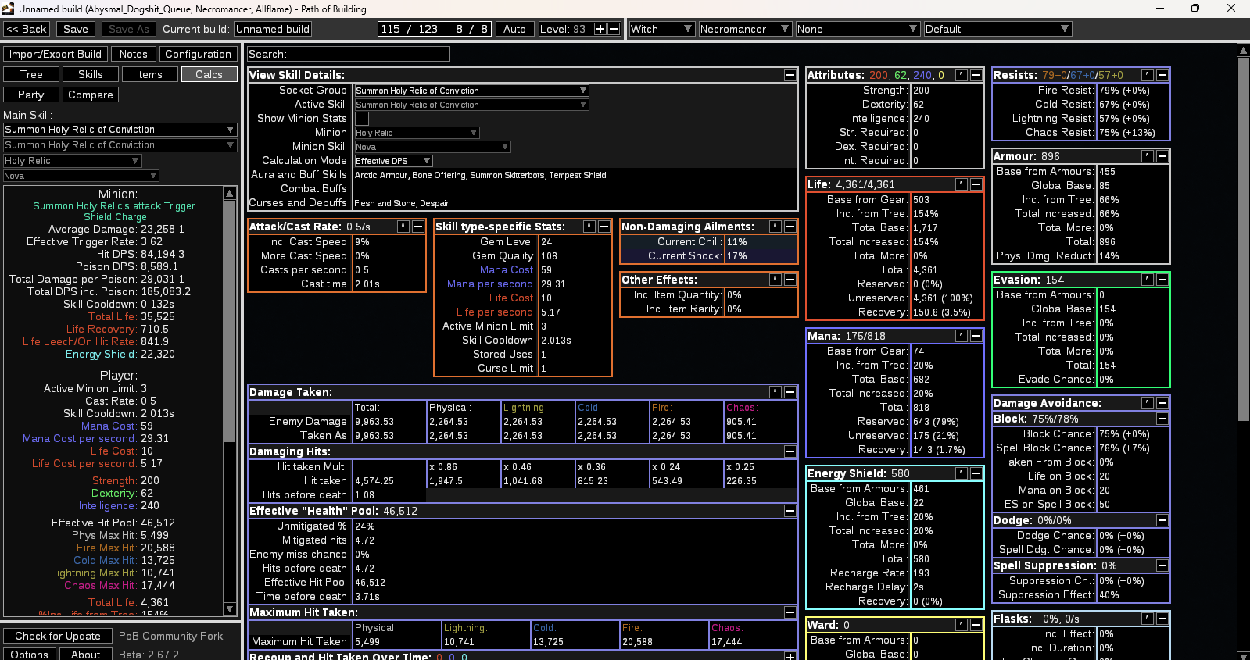Collapse the Non-Damaging Ailments section
Image resolution: width=1250 pixels, height=660 pixels.
point(790,227)
